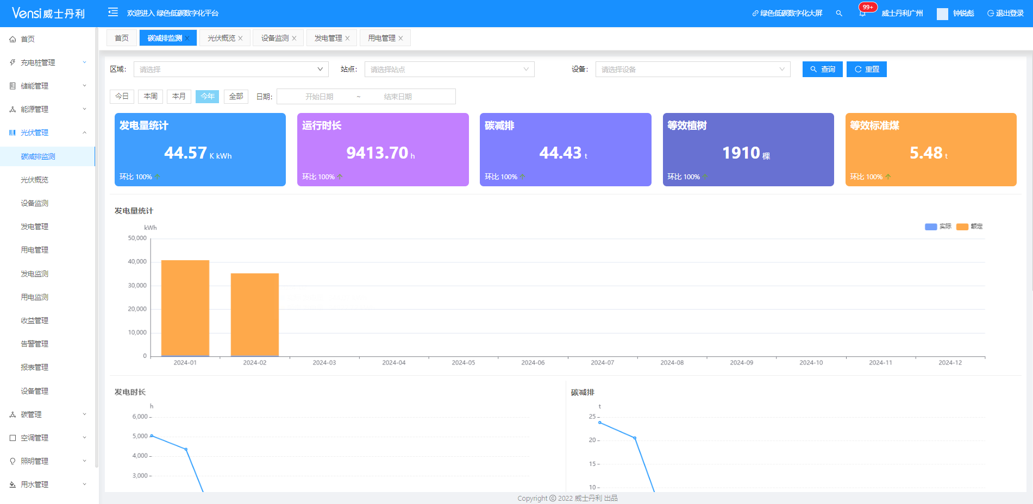The width and height of the screenshot is (1033, 504).
Task: Click the 充电桩管理 lightning icon
Action: 12,62
